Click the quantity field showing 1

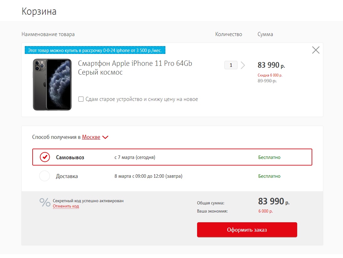pyautogui.click(x=231, y=65)
